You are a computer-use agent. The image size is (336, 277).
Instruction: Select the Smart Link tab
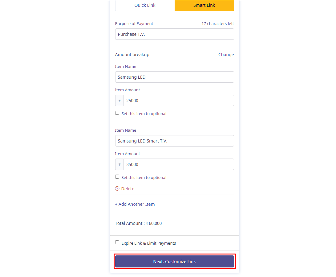tap(204, 5)
